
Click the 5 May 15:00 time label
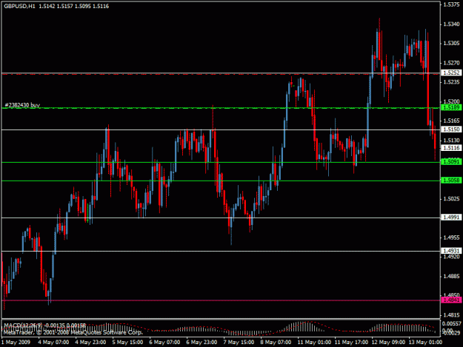(127, 343)
